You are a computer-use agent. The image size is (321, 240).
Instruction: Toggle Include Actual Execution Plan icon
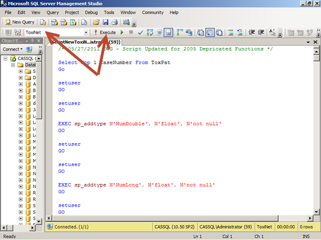pos(180,32)
